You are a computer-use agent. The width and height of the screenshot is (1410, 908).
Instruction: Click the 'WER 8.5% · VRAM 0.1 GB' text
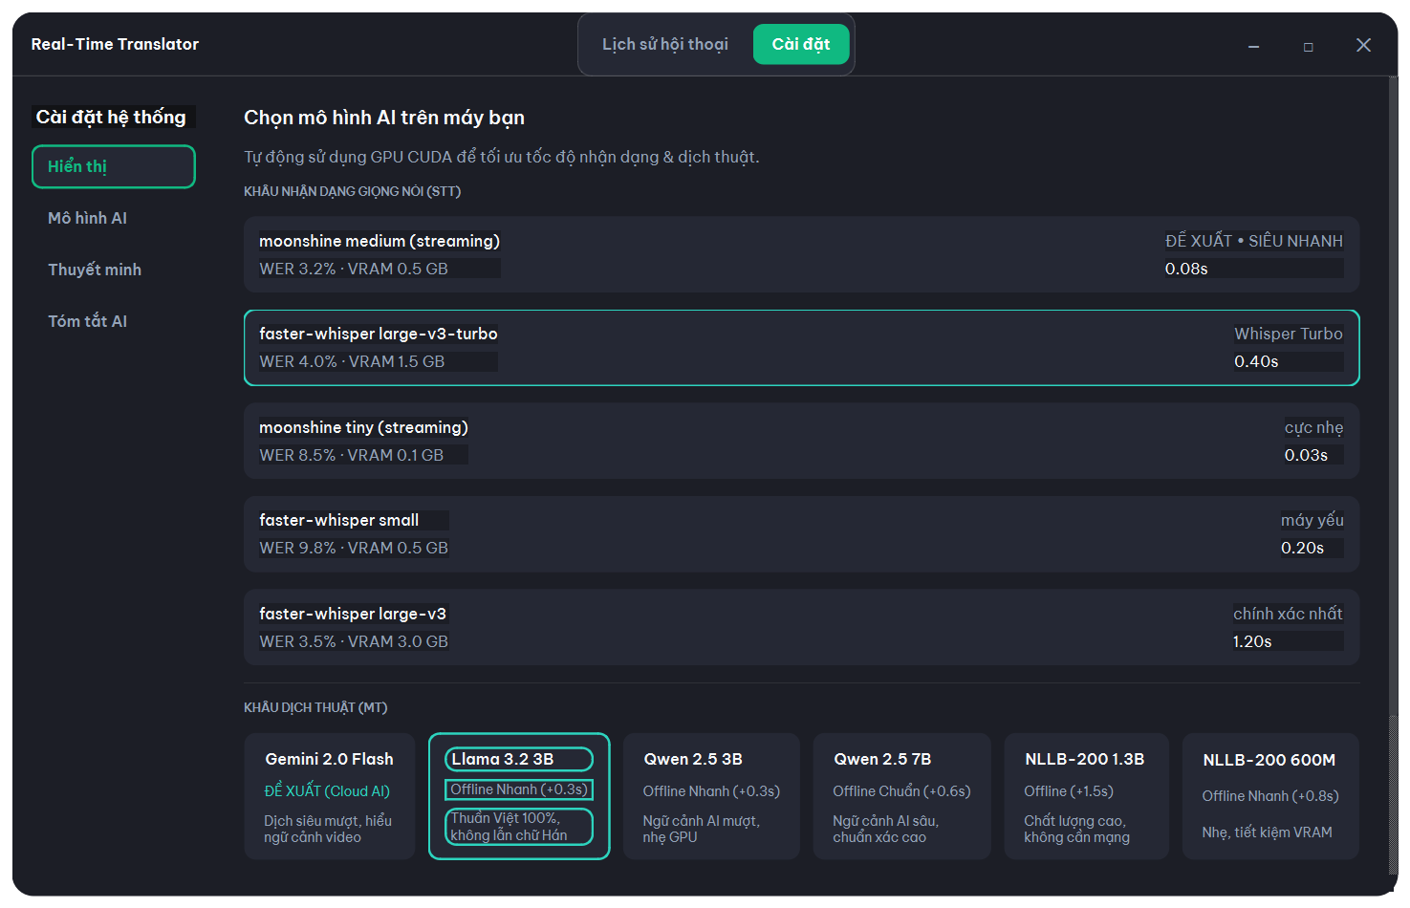click(352, 455)
